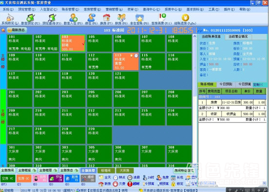Expand the all buildings (全部楼座) dropdown
The image size is (269, 192).
[x=27, y=170]
